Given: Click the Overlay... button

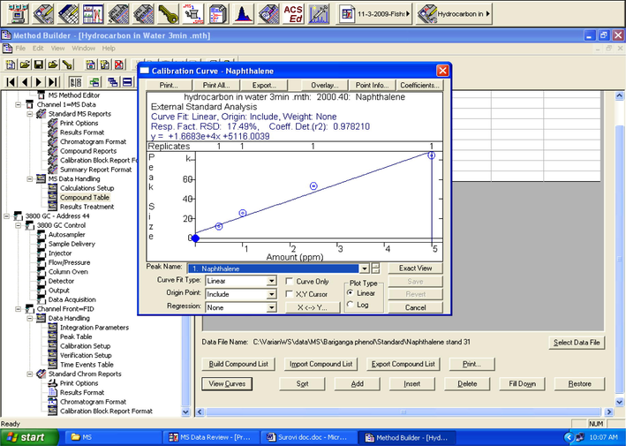Looking at the screenshot, I should (325, 85).
